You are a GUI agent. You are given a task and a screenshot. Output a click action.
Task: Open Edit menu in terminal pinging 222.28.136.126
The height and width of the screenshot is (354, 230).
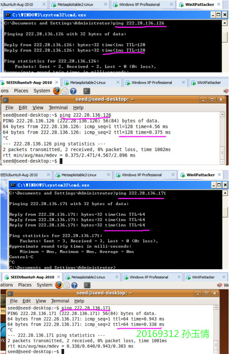(x=23, y=108)
